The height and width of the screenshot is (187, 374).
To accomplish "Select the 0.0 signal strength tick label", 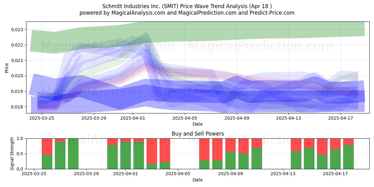I will coord(20,169).
